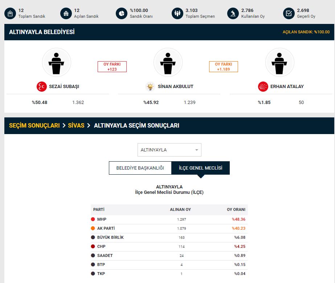335x283 pixels.
Task: Click the orange AK Parti color dot
Action: click(93, 229)
